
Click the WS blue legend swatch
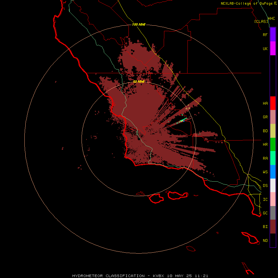[x=273, y=172]
